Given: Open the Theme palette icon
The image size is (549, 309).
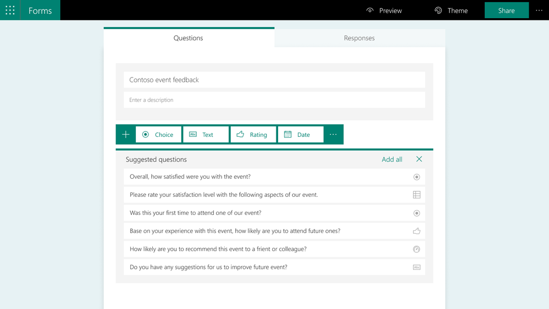Looking at the screenshot, I should coord(438,10).
